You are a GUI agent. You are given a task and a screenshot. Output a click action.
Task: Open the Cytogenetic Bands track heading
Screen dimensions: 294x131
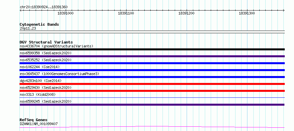pyautogui.click(x=39, y=24)
